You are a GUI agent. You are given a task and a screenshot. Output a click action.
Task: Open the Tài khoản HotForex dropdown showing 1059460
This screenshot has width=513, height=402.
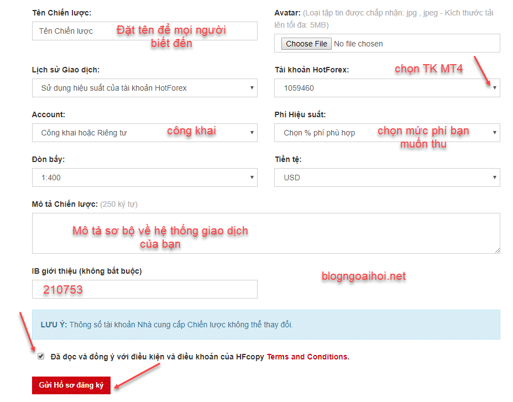(387, 88)
